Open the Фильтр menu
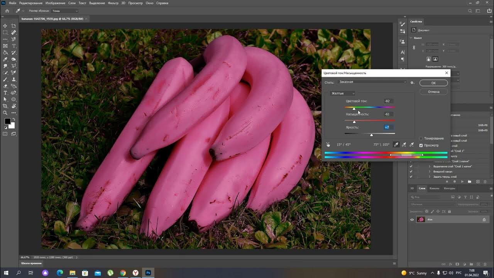This screenshot has height=278, width=494. point(113,3)
